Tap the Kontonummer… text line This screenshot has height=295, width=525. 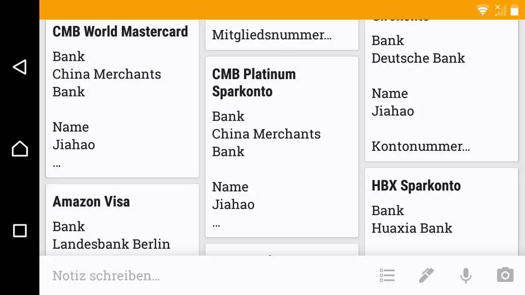tap(420, 146)
